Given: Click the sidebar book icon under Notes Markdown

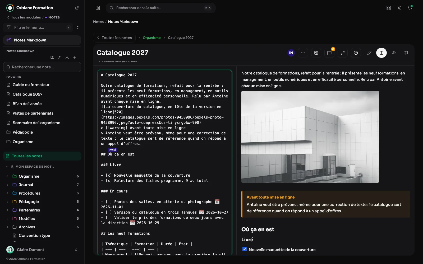Looking at the screenshot, I should [x=52, y=58].
